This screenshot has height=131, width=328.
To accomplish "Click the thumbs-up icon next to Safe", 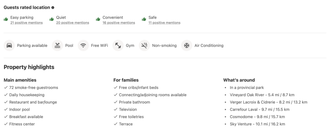I will (x=144, y=19).
